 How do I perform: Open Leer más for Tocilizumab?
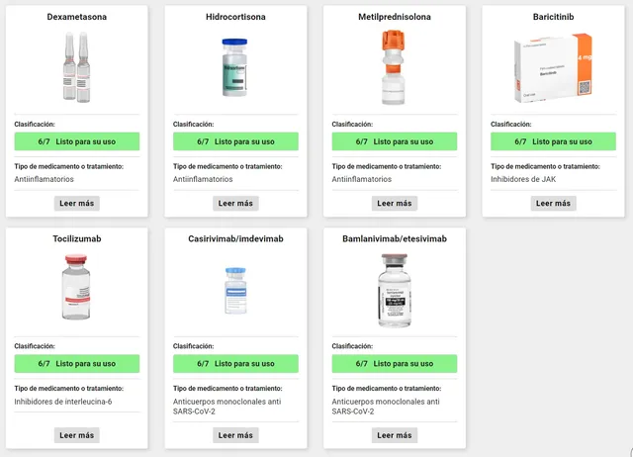click(x=77, y=435)
